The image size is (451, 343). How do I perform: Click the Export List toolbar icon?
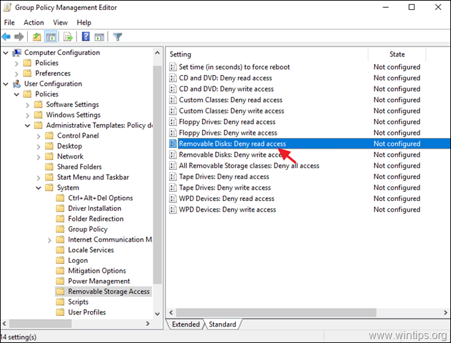68,36
